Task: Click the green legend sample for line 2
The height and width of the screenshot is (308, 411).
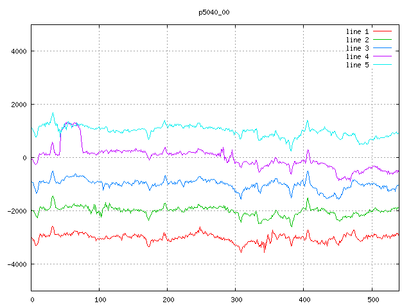Action: click(382, 40)
